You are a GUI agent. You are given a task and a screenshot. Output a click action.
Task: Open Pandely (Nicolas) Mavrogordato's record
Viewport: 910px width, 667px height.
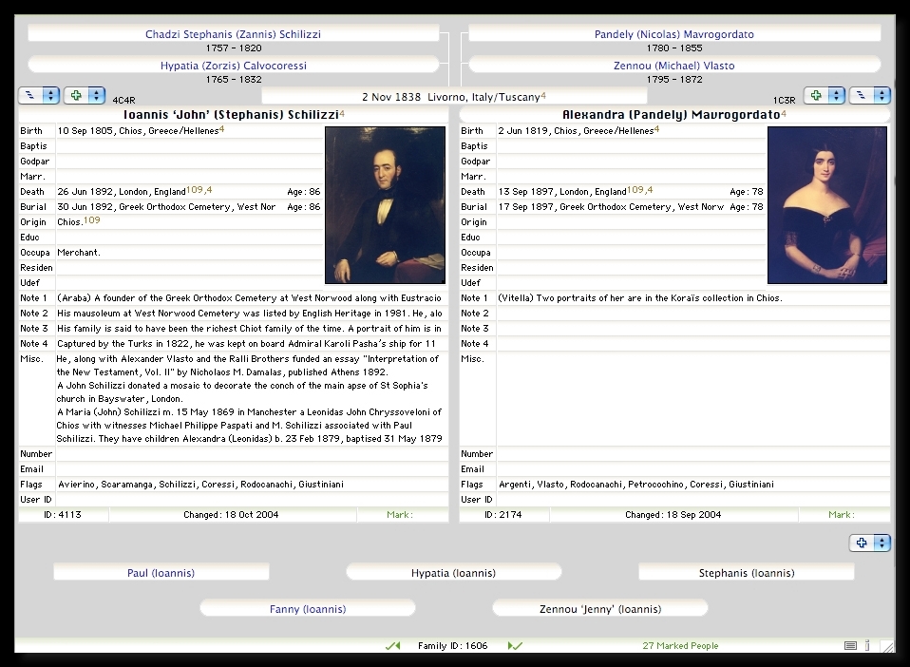click(x=673, y=34)
